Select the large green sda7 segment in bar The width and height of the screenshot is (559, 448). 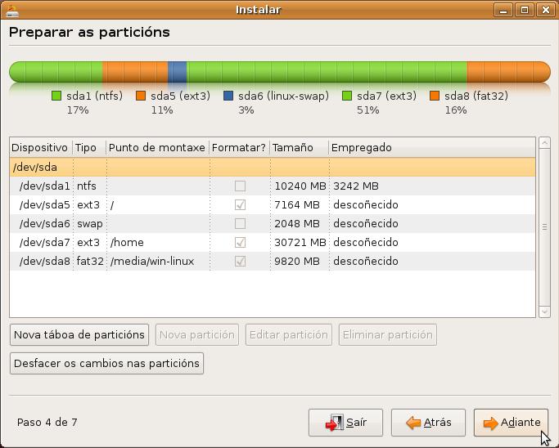[327, 72]
